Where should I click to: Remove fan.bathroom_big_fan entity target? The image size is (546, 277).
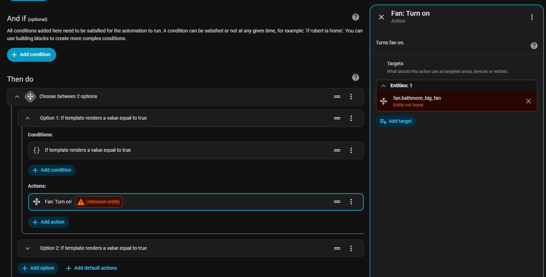[x=528, y=101]
